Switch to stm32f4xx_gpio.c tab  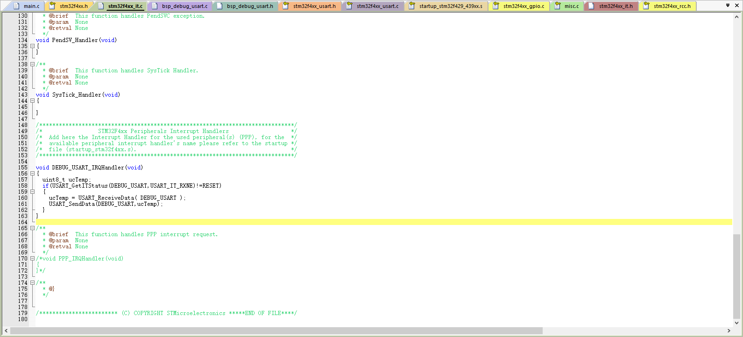tap(519, 6)
